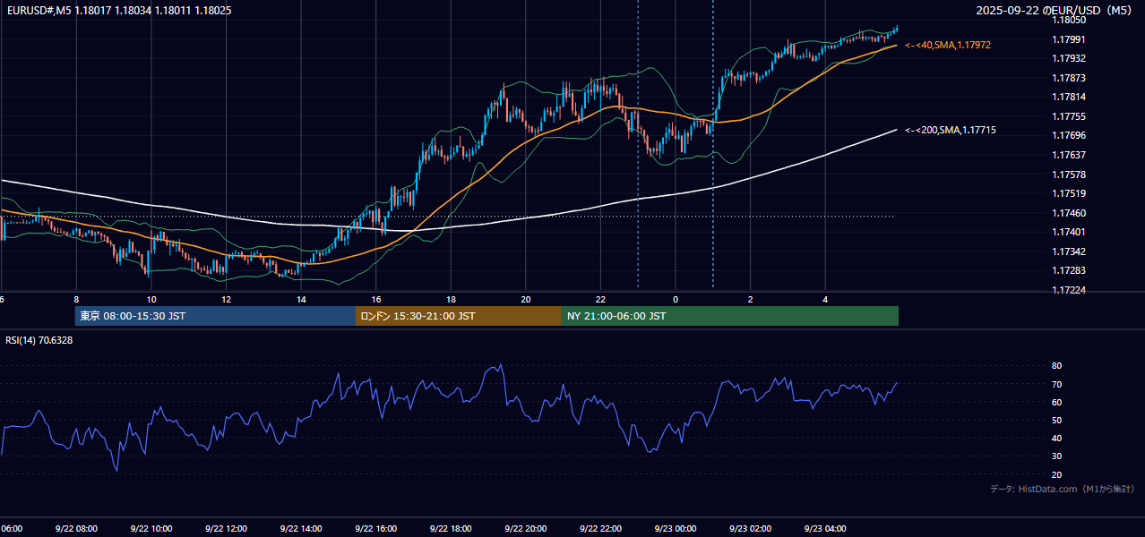Click the RSI scale value 70
1145x537 pixels.
[x=1057, y=384]
